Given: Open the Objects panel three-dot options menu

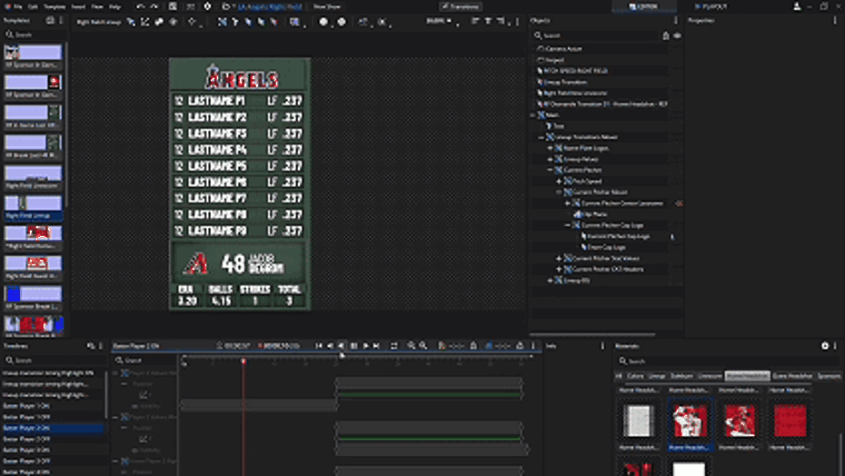Looking at the screenshot, I should 675,20.
